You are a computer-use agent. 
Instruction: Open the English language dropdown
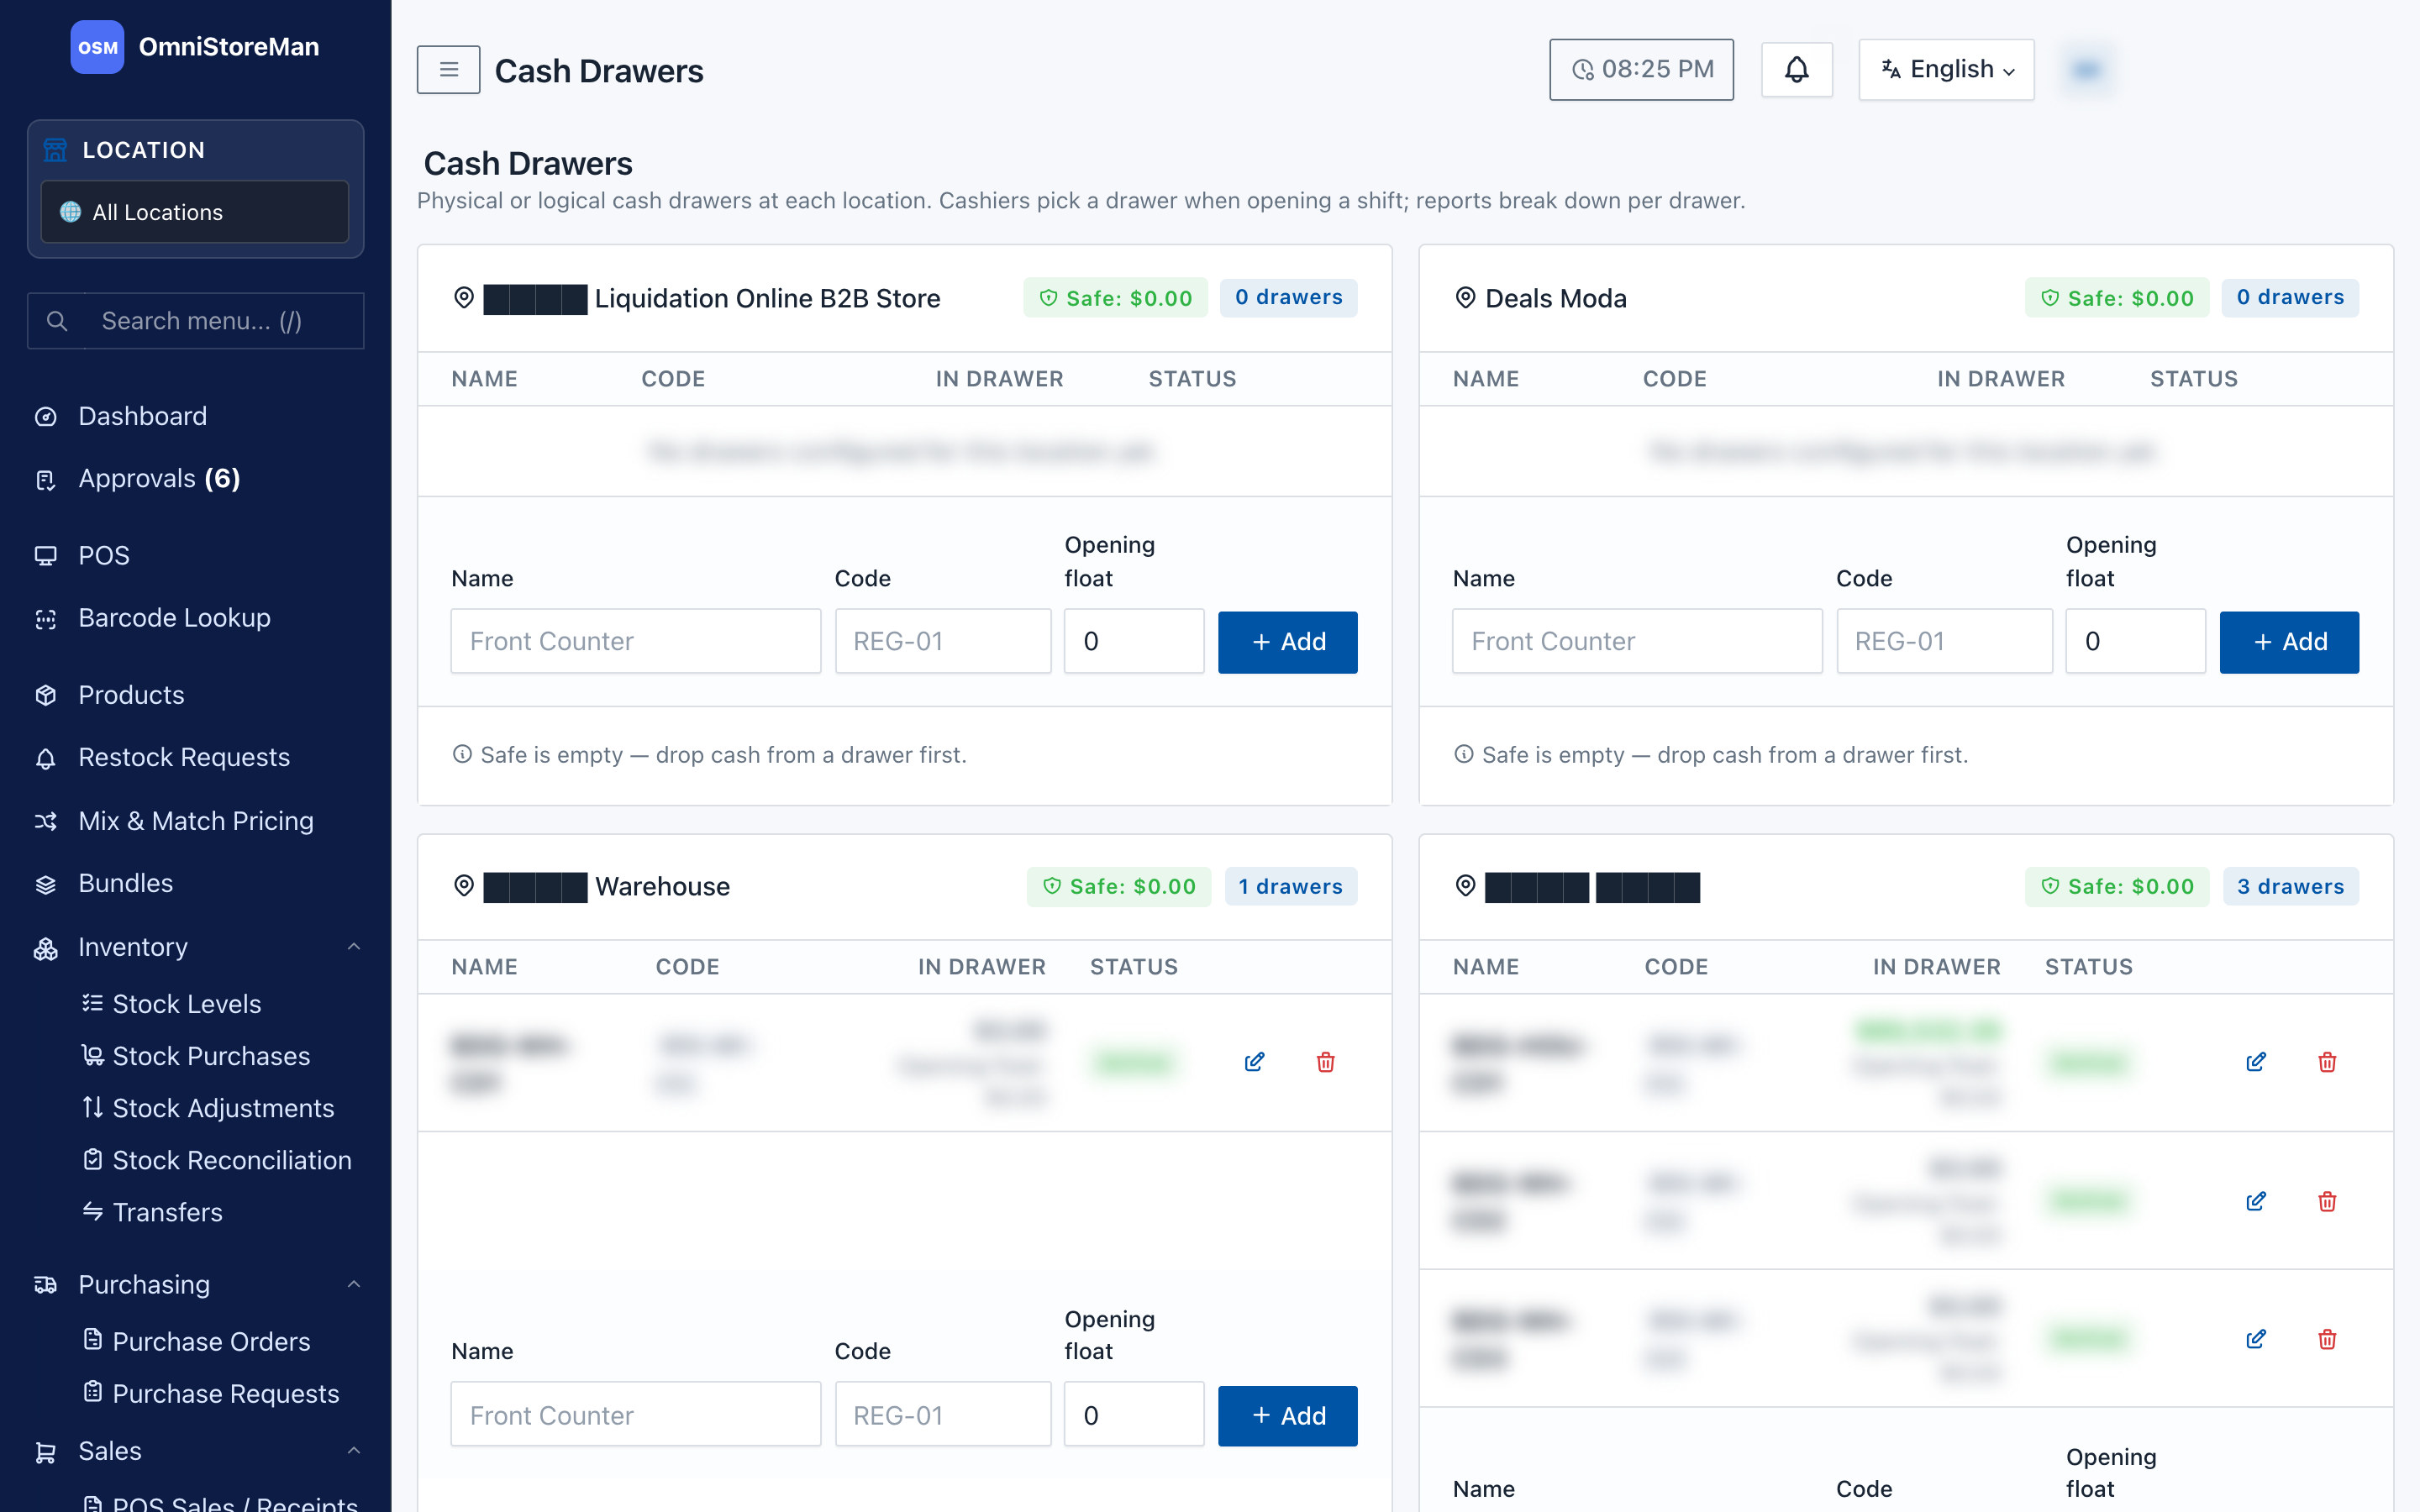(x=1946, y=70)
